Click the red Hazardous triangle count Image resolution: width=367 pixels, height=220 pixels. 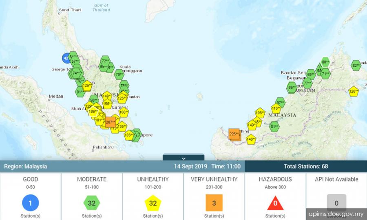pos(275,203)
